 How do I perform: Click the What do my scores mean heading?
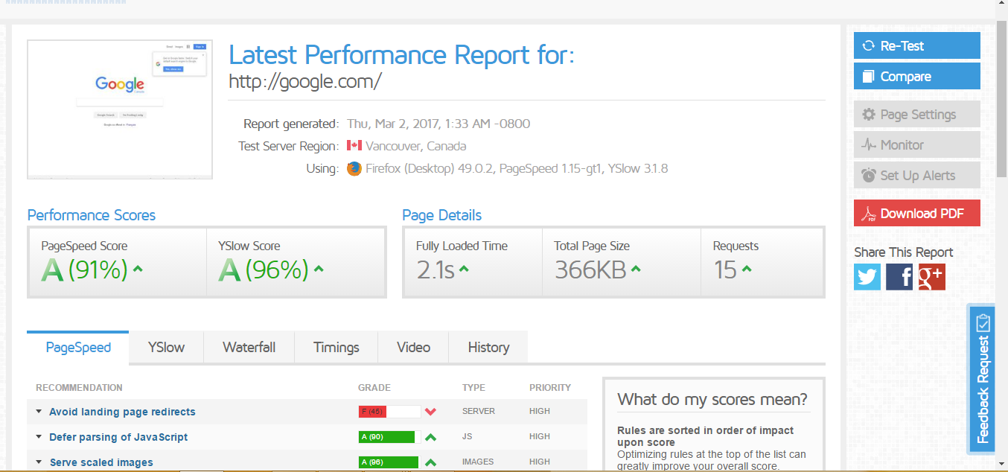pos(712,399)
